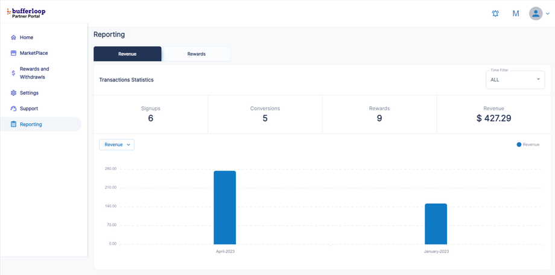The width and height of the screenshot is (555, 275).
Task: Click the 280.00 y-axis label
Action: [x=110, y=168]
